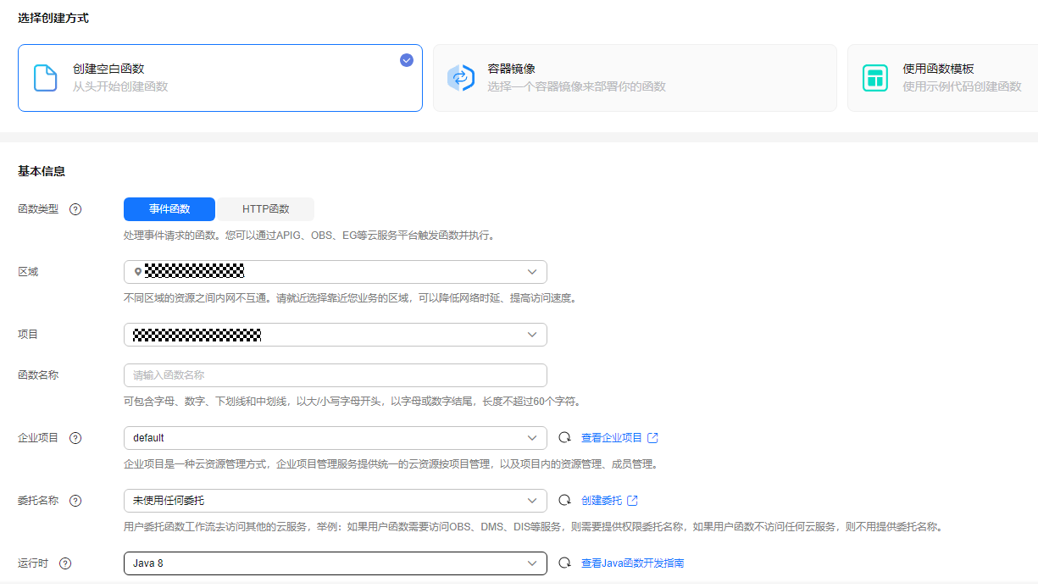This screenshot has width=1038, height=588.
Task: Click the 容器镜像 card icon
Action: pos(460,78)
